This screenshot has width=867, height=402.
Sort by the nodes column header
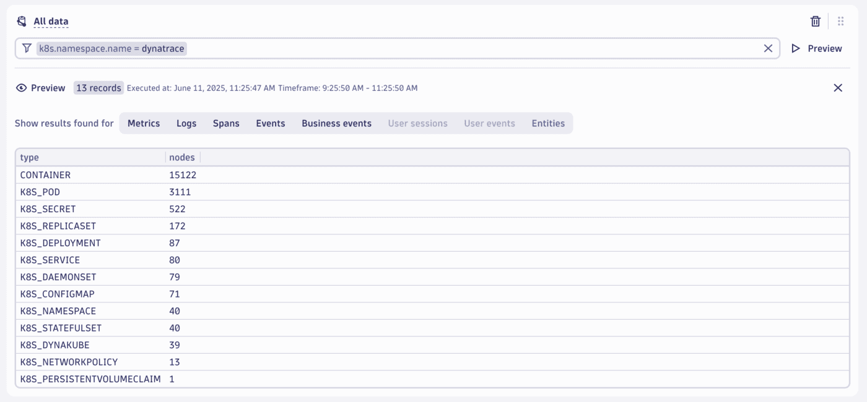tap(182, 157)
